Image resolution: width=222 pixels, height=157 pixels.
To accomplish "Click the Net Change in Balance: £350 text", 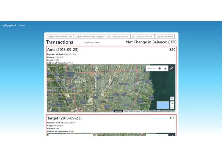I will coord(151,42).
